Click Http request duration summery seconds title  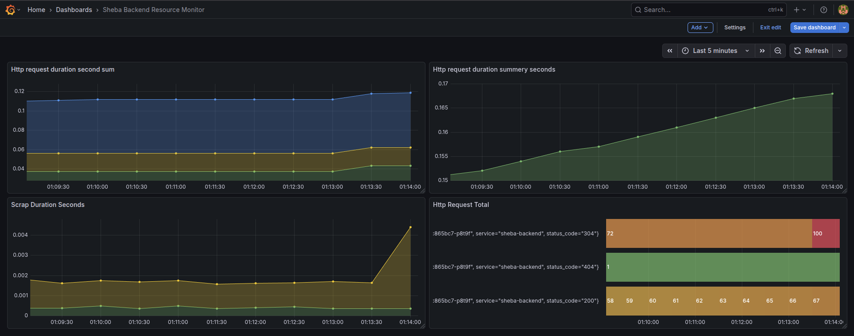(x=494, y=69)
